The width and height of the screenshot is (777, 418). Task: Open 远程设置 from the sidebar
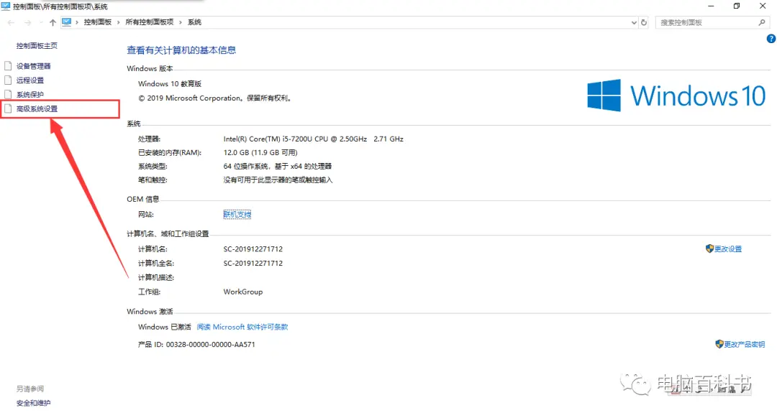(x=29, y=80)
